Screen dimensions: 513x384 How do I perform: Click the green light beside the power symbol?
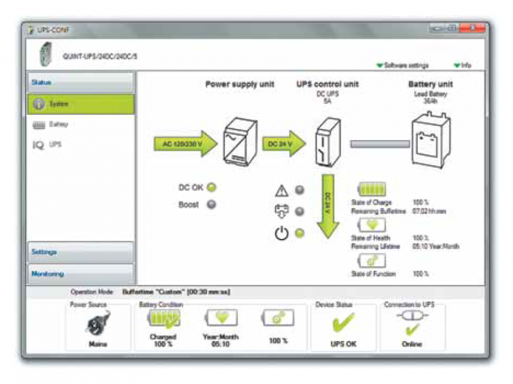(x=299, y=233)
